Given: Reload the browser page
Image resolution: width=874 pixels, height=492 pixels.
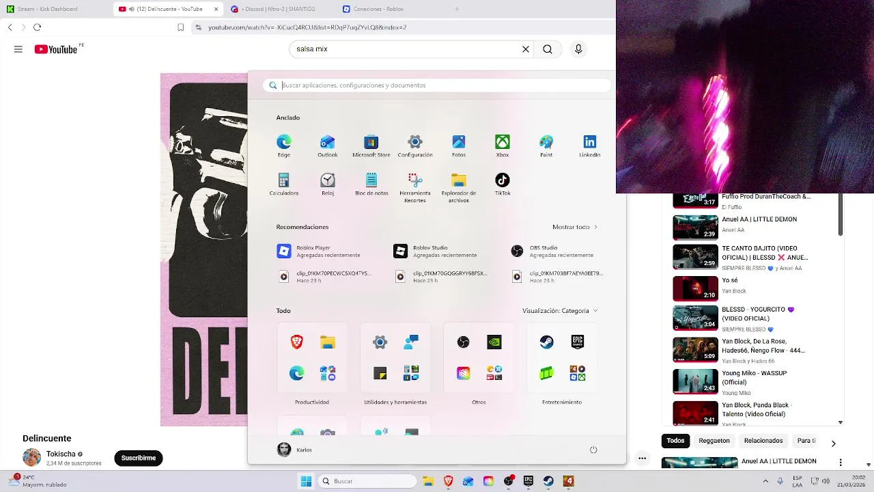Looking at the screenshot, I should (37, 27).
